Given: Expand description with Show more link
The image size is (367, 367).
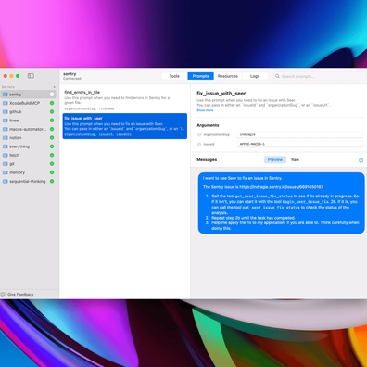Looking at the screenshot, I should coord(205,110).
